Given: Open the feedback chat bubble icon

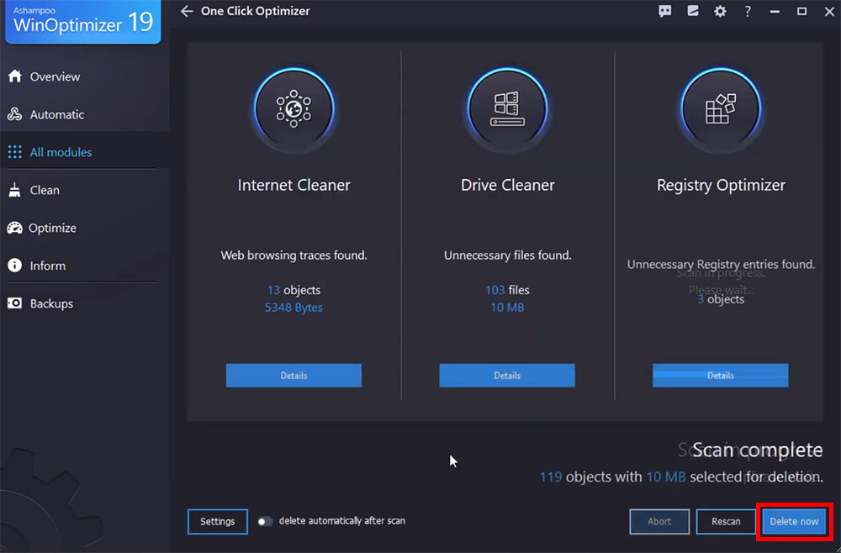Looking at the screenshot, I should coord(665,12).
